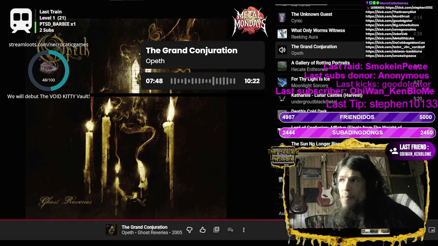This screenshot has width=438, height=246.
Task: Click PTSD_BARBIE x1 train entry
Action: coord(57,24)
